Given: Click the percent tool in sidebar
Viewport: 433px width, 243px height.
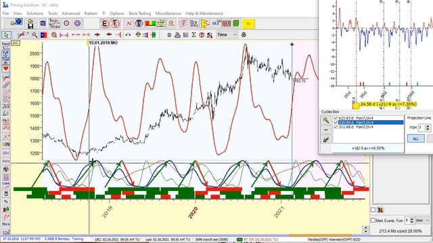Looking at the screenshot, I should pos(6,202).
